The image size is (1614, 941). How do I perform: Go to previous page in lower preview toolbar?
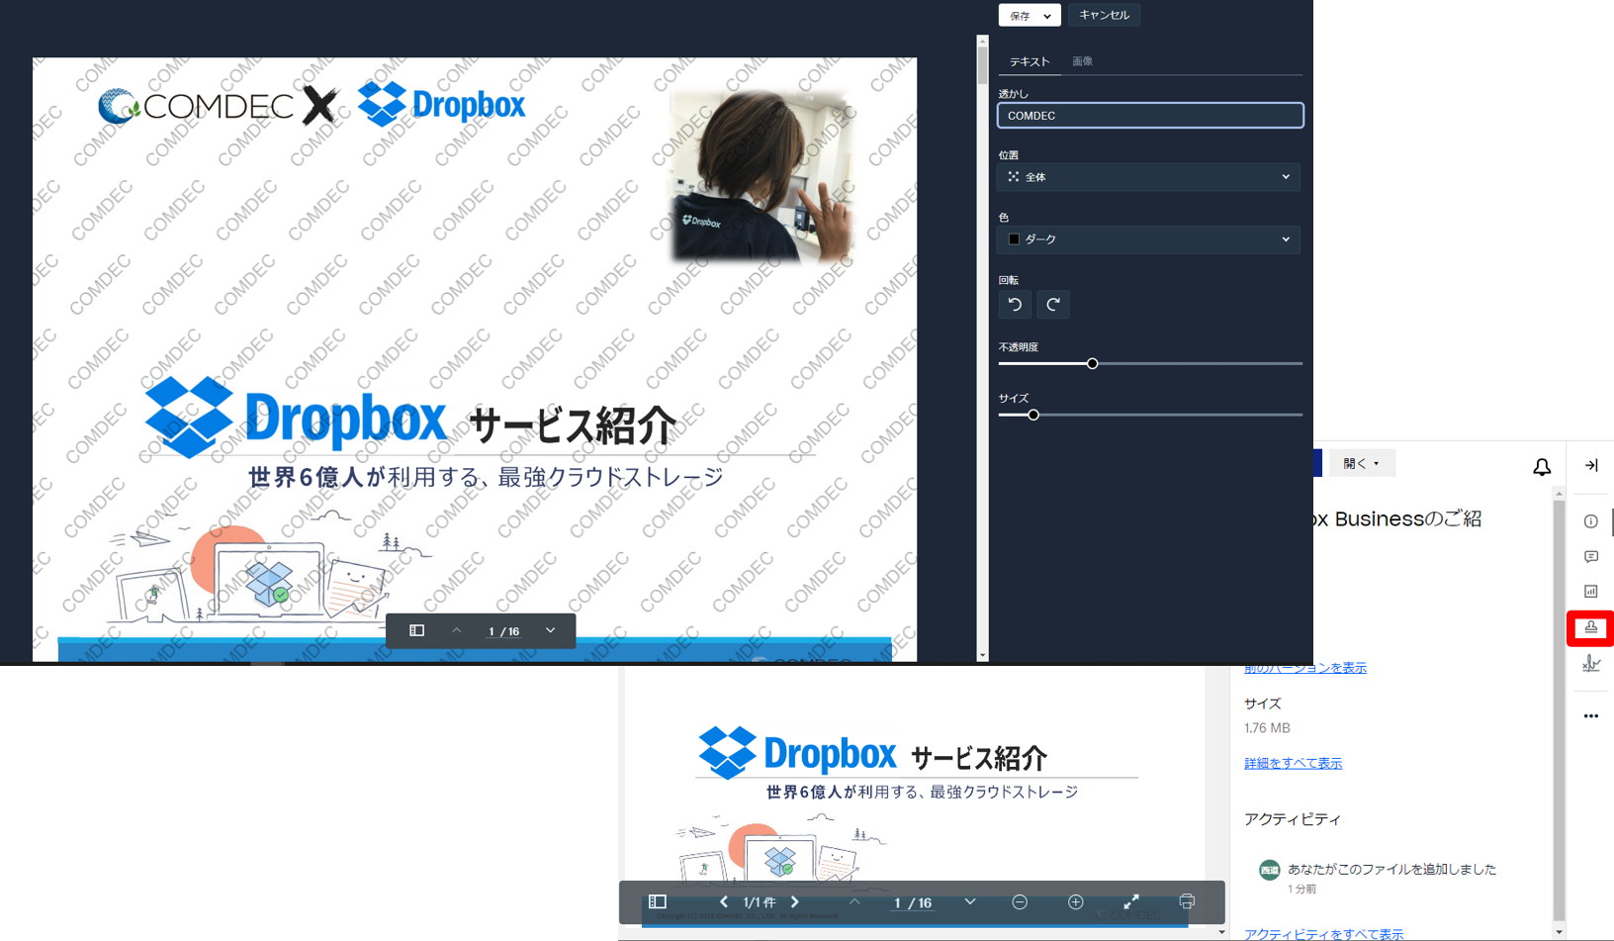854,902
